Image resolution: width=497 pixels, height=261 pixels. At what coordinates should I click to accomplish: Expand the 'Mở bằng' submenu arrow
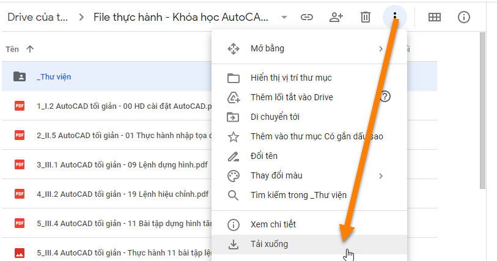(x=381, y=49)
